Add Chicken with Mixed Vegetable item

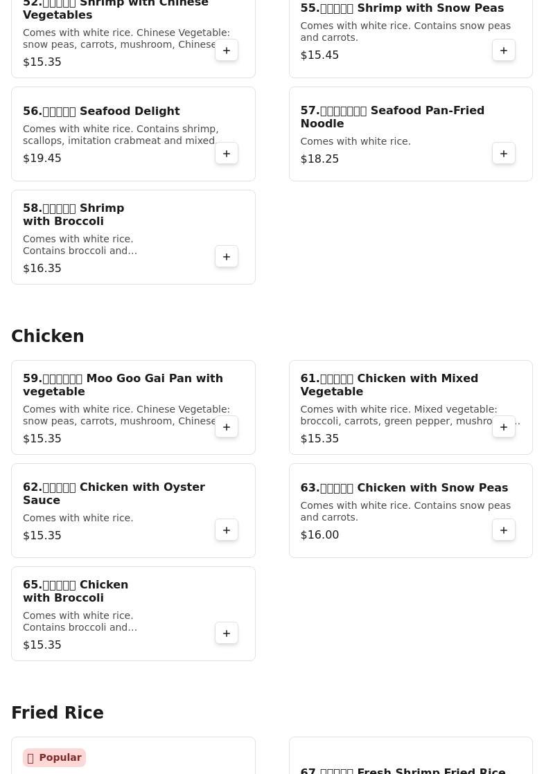coord(504,427)
